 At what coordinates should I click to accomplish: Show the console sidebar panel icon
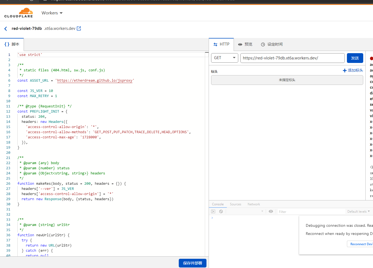tap(213, 212)
